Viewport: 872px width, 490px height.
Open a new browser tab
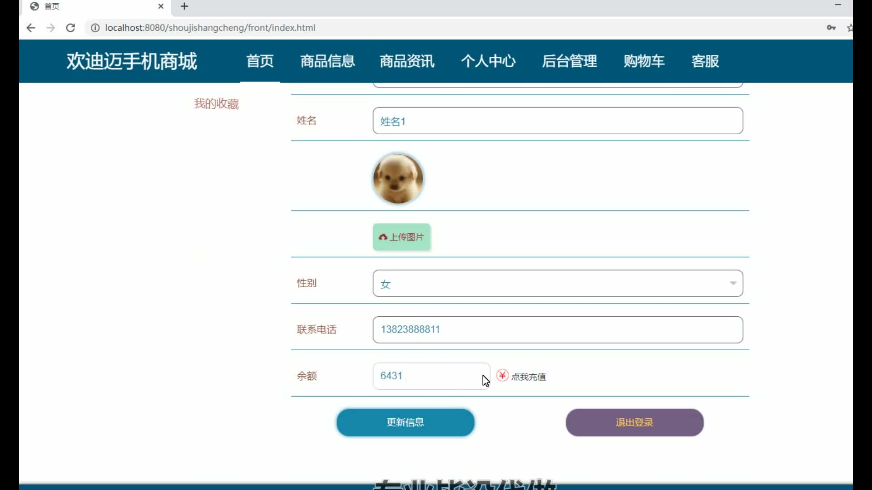click(184, 6)
